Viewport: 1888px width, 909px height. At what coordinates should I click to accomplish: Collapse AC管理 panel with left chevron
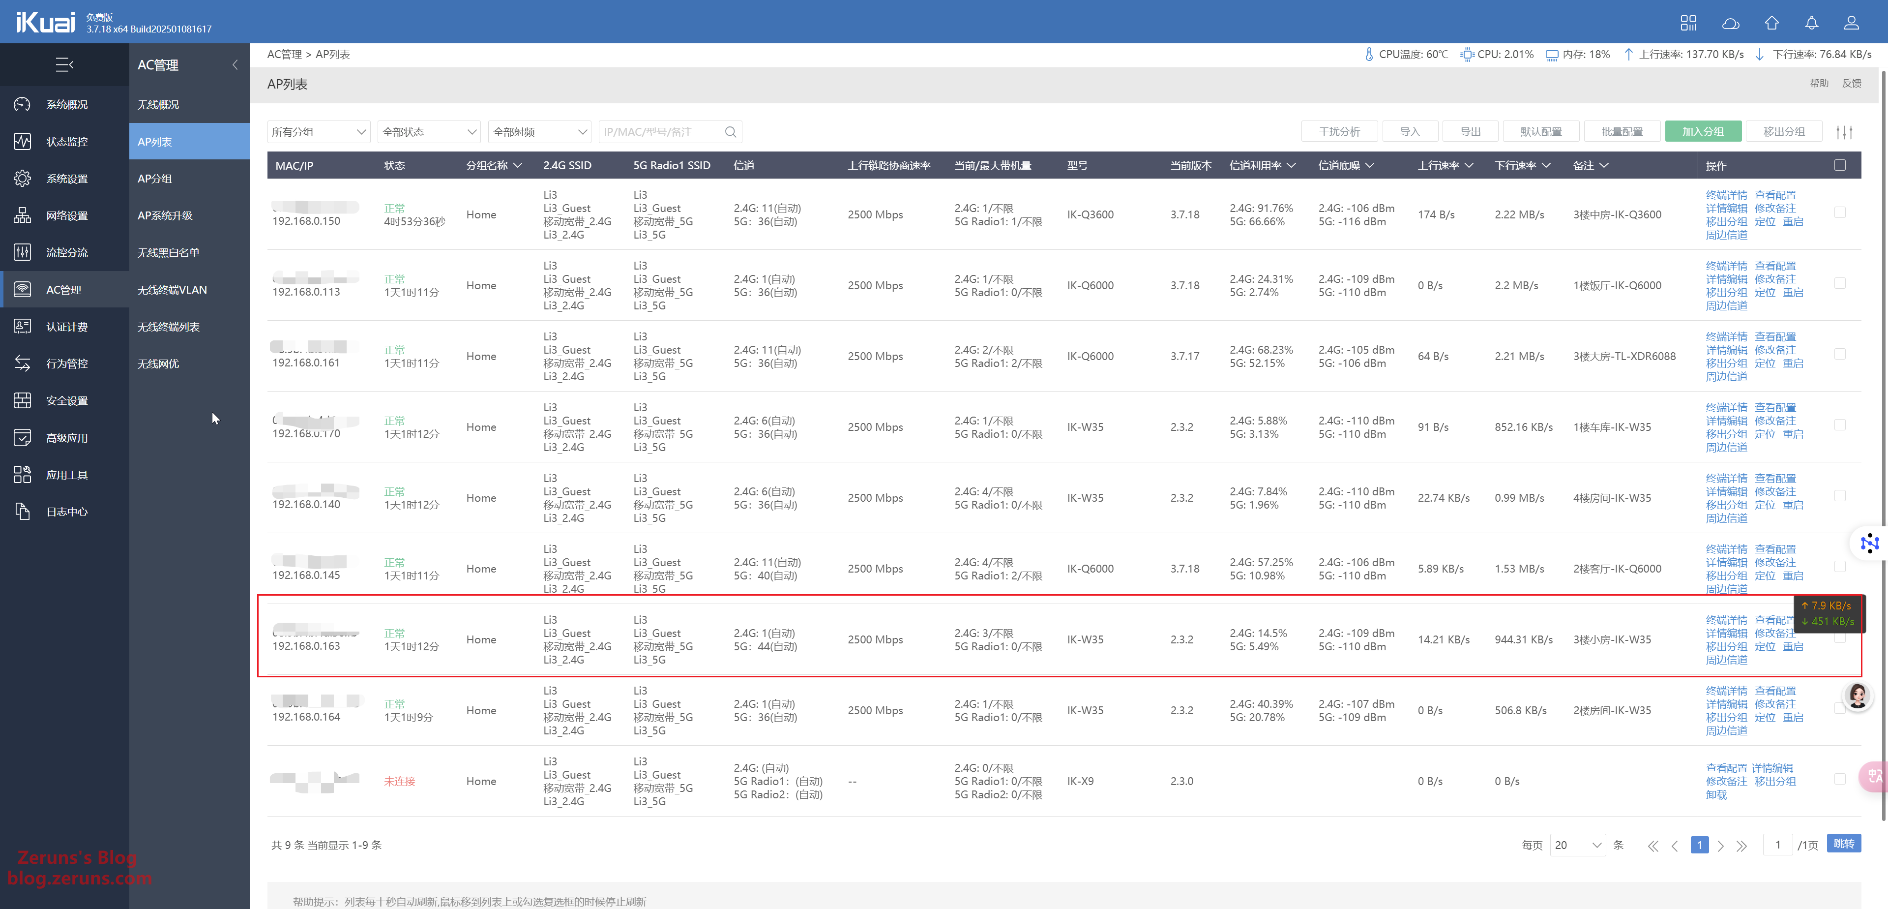(235, 64)
